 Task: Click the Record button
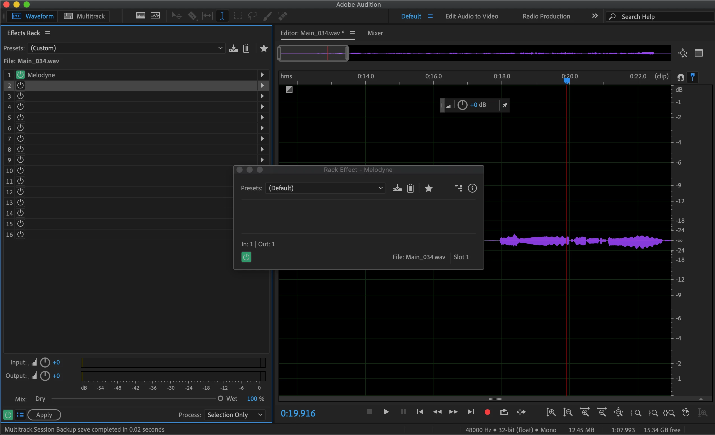tap(487, 412)
